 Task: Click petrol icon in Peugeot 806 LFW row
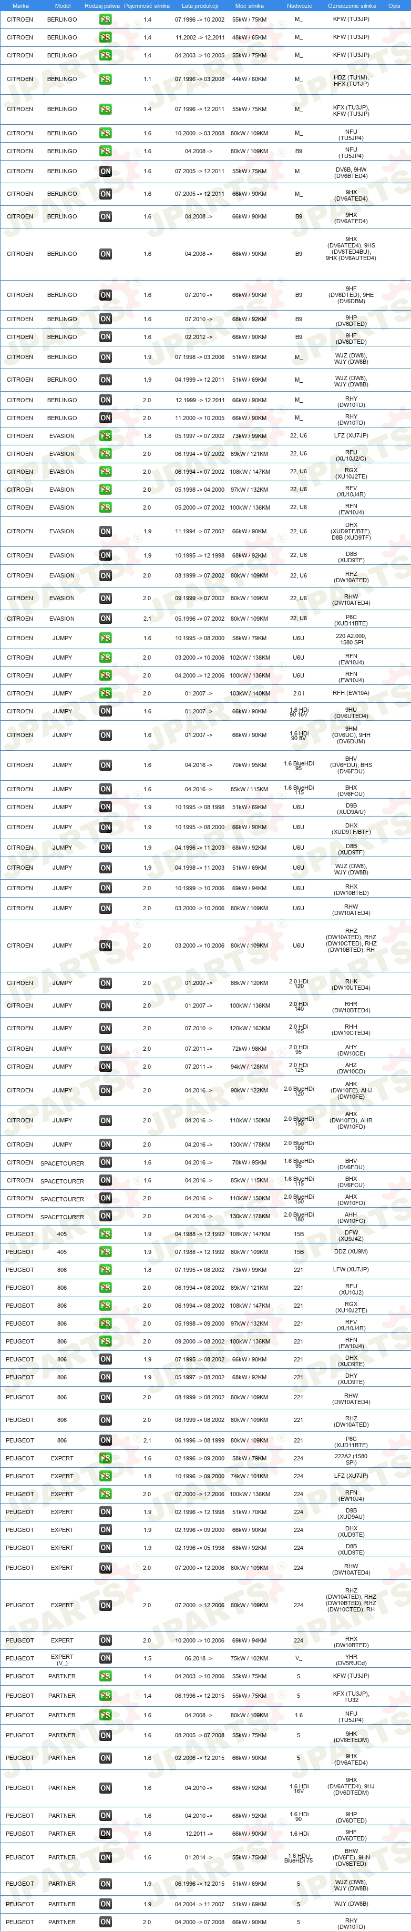106,1271
